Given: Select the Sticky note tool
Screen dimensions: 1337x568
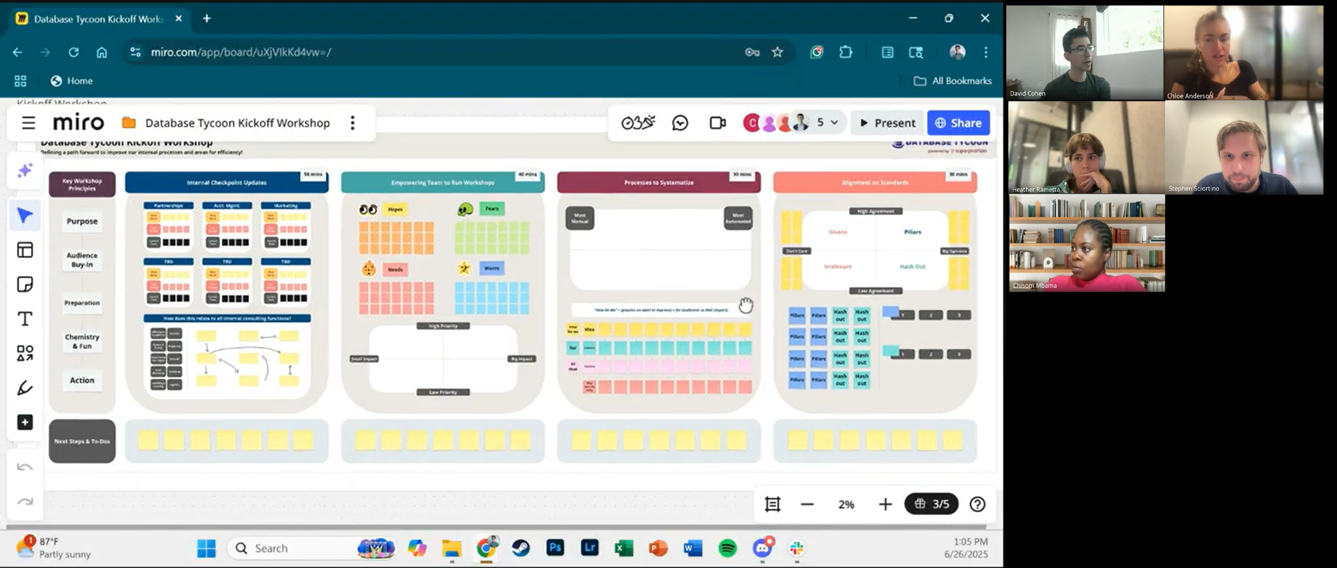Looking at the screenshot, I should [25, 283].
